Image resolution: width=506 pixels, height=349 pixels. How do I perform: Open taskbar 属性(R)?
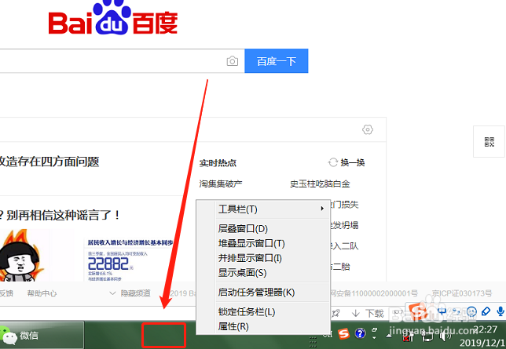(263, 326)
